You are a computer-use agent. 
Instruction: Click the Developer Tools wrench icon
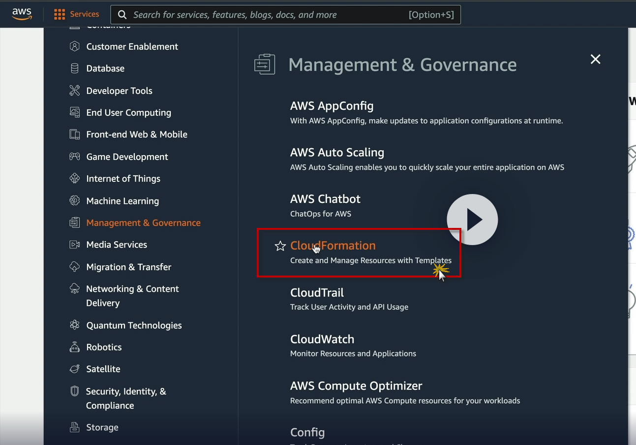pyautogui.click(x=75, y=90)
